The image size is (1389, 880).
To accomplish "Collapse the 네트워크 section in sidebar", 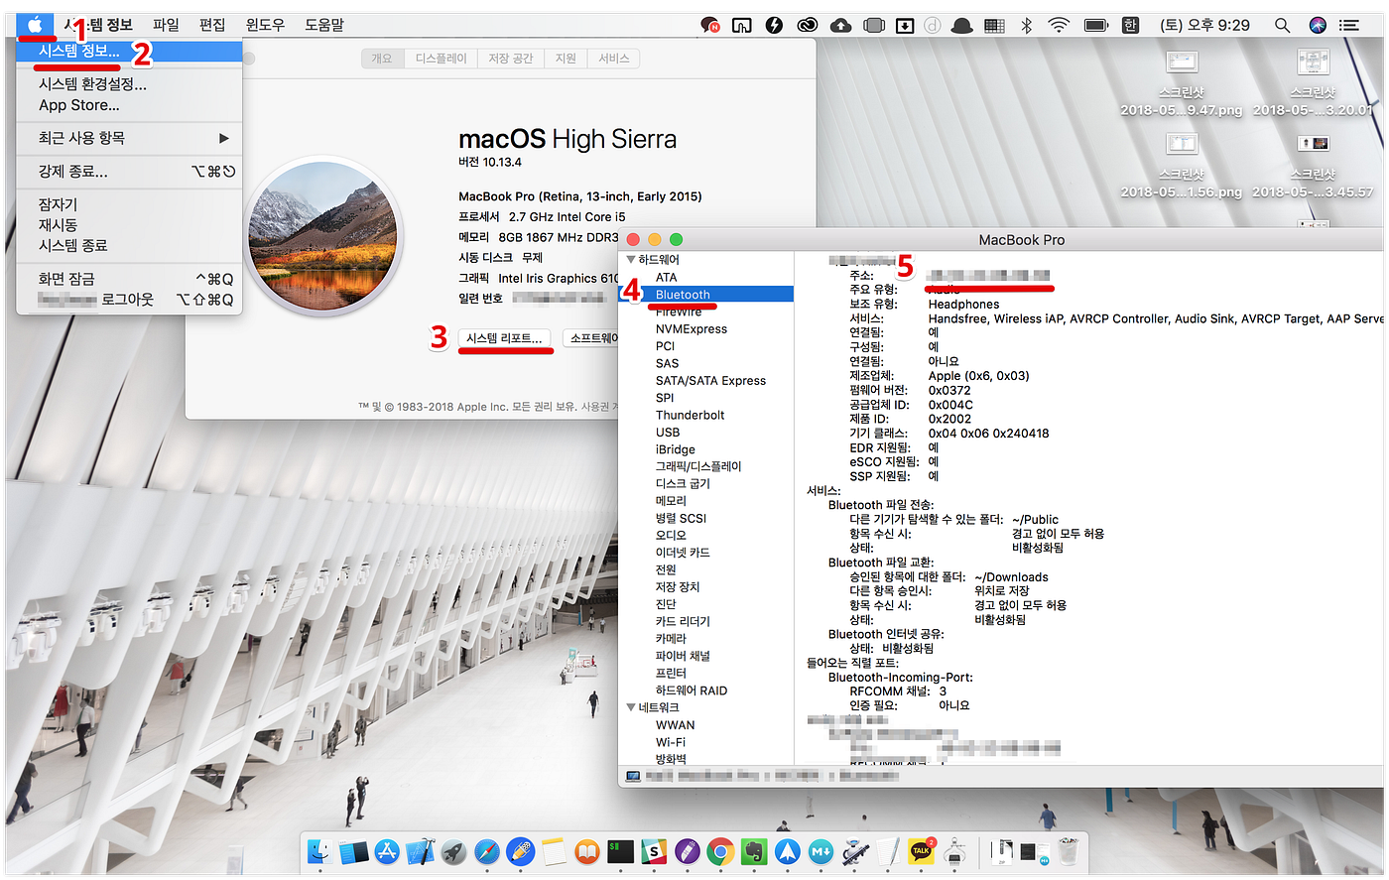I will pyautogui.click(x=631, y=707).
